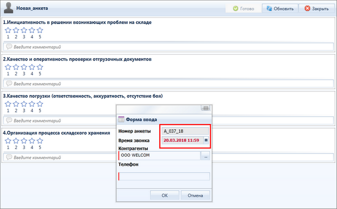Click the Время звонка date field
Screen dimensions: 337x209
click(x=182, y=140)
